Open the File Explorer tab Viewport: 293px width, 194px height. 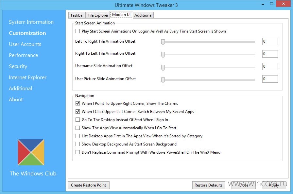coord(98,15)
